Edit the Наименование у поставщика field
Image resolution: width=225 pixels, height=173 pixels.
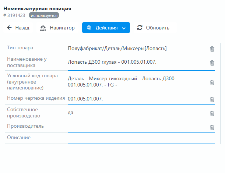point(136,62)
